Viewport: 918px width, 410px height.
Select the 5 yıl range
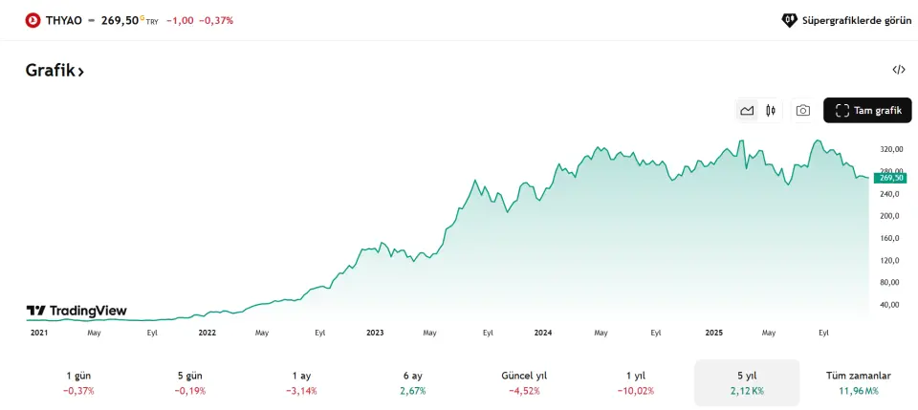[x=747, y=382]
